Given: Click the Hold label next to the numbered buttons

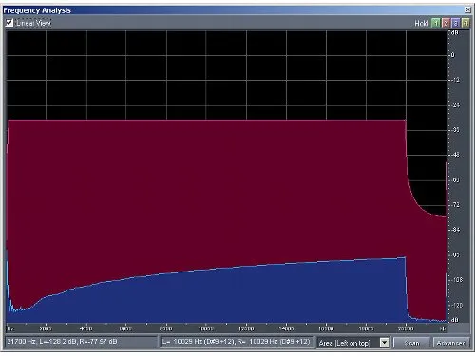Looking at the screenshot, I should [x=422, y=23].
